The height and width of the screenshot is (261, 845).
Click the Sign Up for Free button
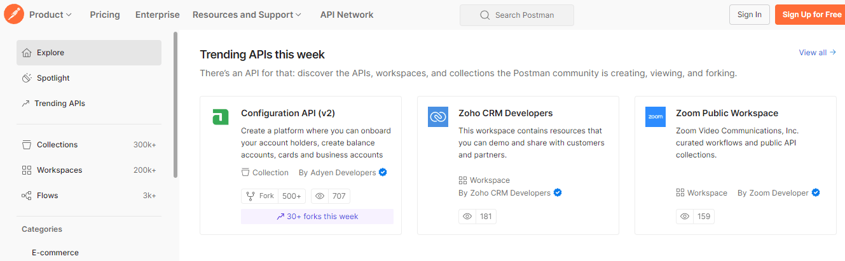[x=811, y=15]
